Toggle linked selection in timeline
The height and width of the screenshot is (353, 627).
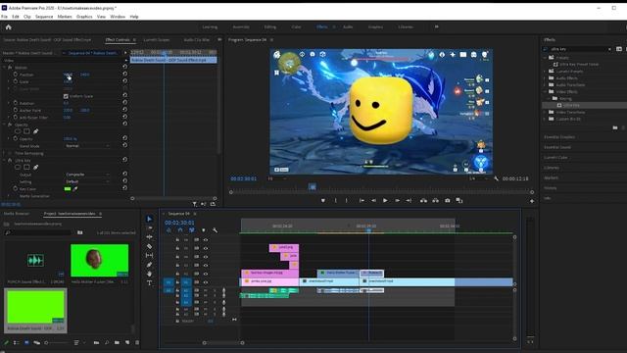192,230
